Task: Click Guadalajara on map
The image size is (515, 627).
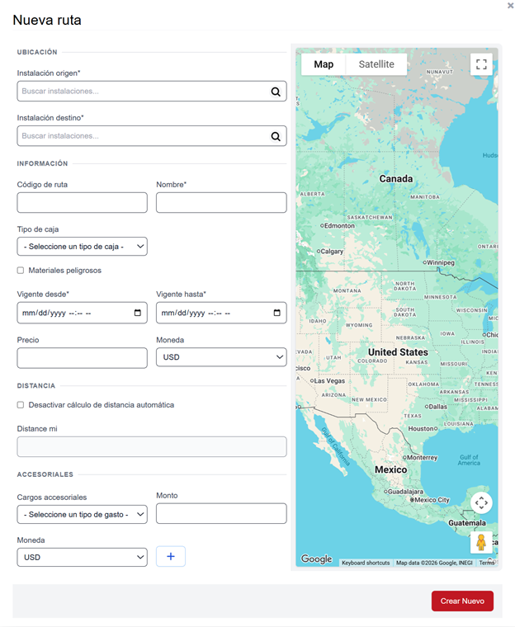Action: (x=404, y=492)
